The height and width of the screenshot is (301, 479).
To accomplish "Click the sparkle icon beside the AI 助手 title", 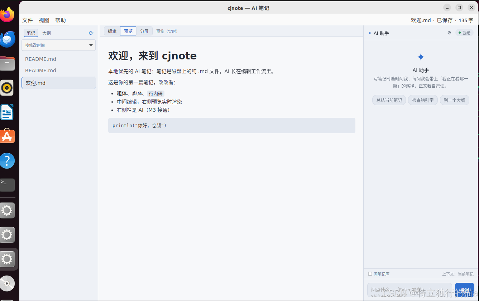I will pyautogui.click(x=370, y=33).
